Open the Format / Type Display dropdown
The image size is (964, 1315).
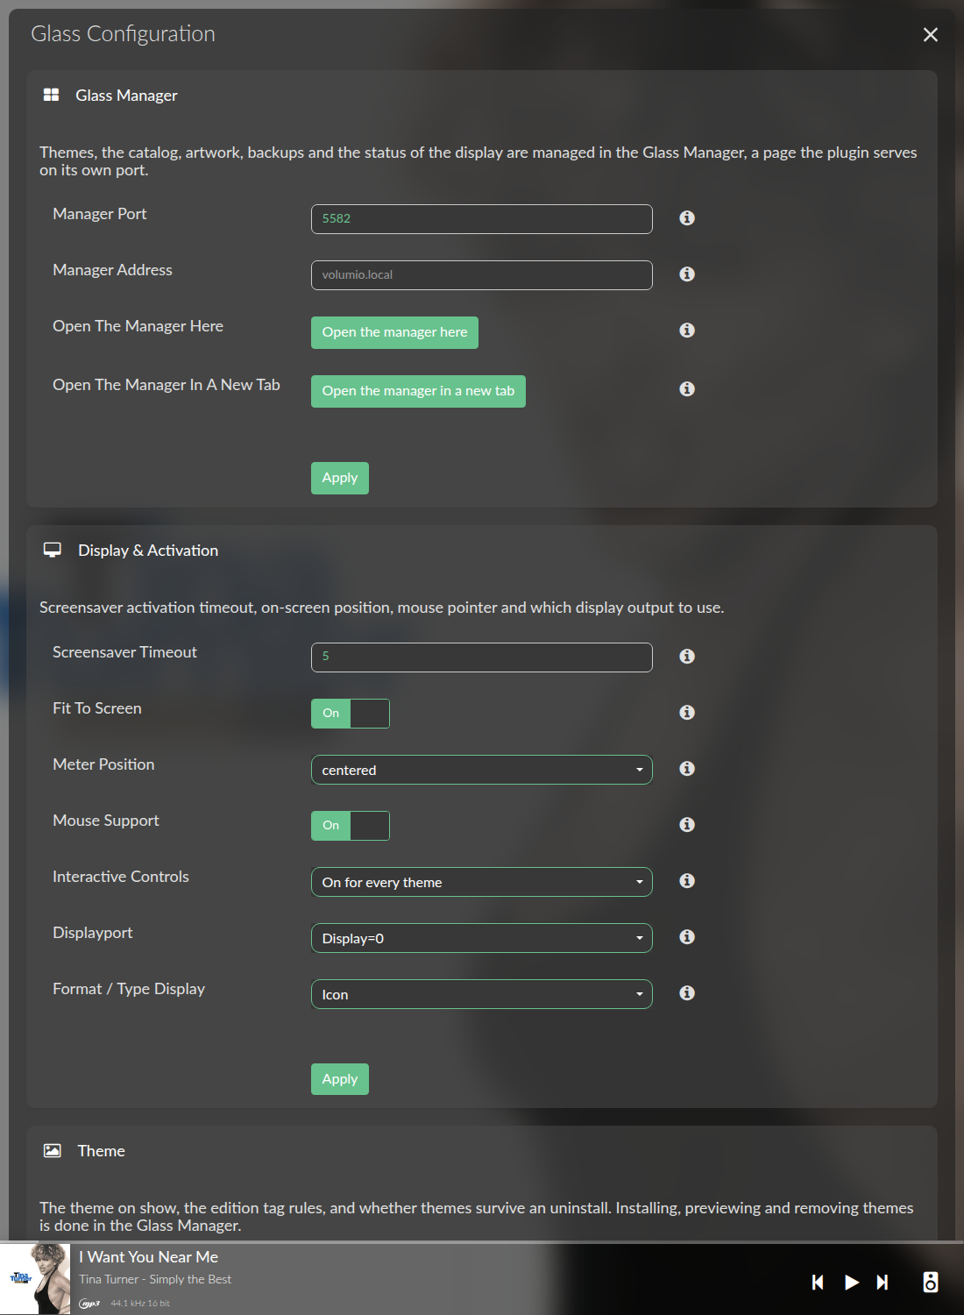[x=482, y=994]
